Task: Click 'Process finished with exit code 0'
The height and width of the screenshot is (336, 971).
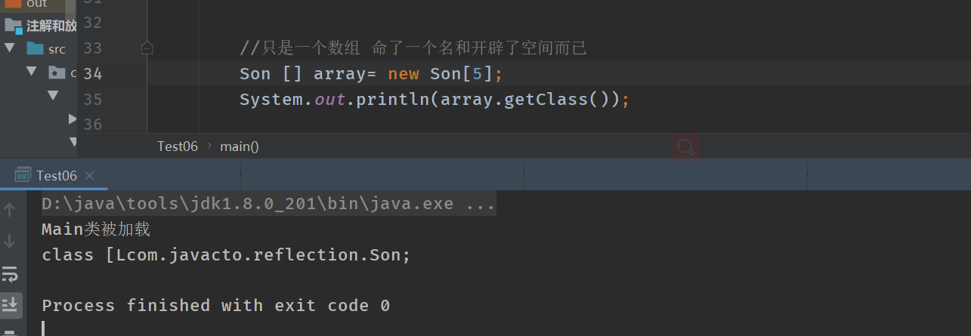Action: (215, 306)
